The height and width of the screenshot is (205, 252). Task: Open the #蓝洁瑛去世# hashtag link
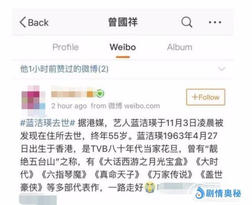point(48,123)
